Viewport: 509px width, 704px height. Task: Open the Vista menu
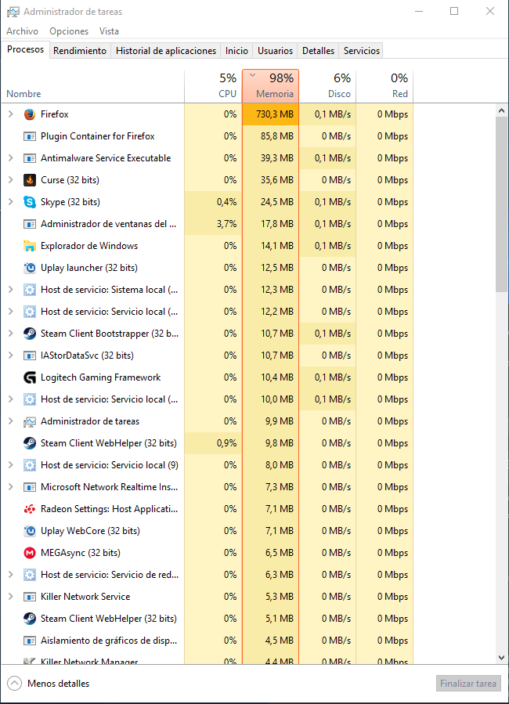point(109,31)
